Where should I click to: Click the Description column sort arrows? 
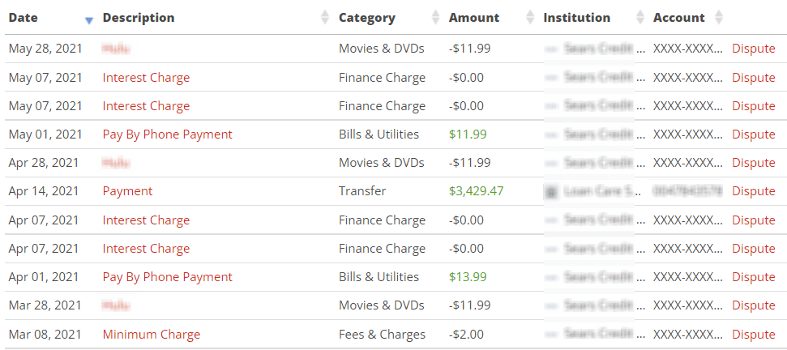click(325, 18)
